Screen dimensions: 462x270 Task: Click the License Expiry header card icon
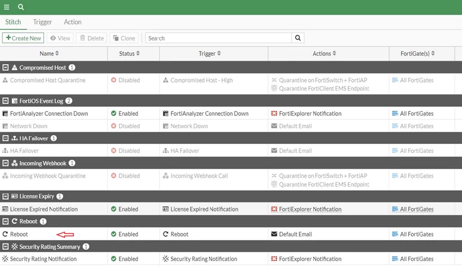click(x=15, y=196)
